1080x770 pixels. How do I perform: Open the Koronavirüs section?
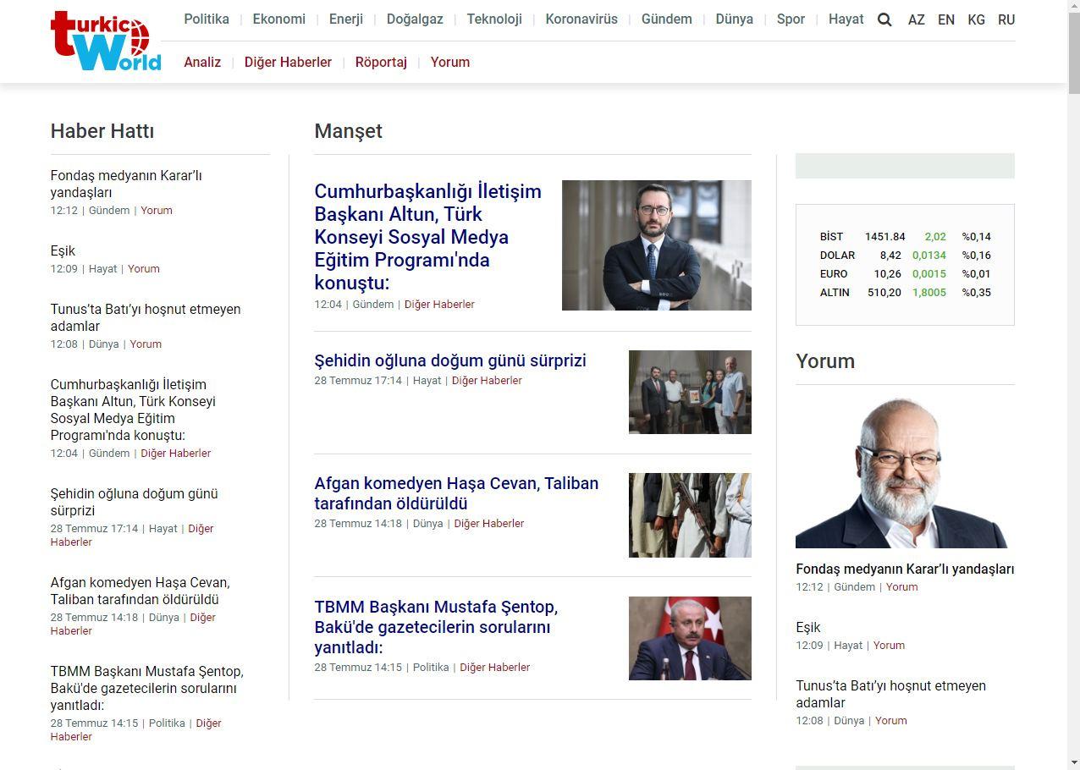[x=581, y=19]
